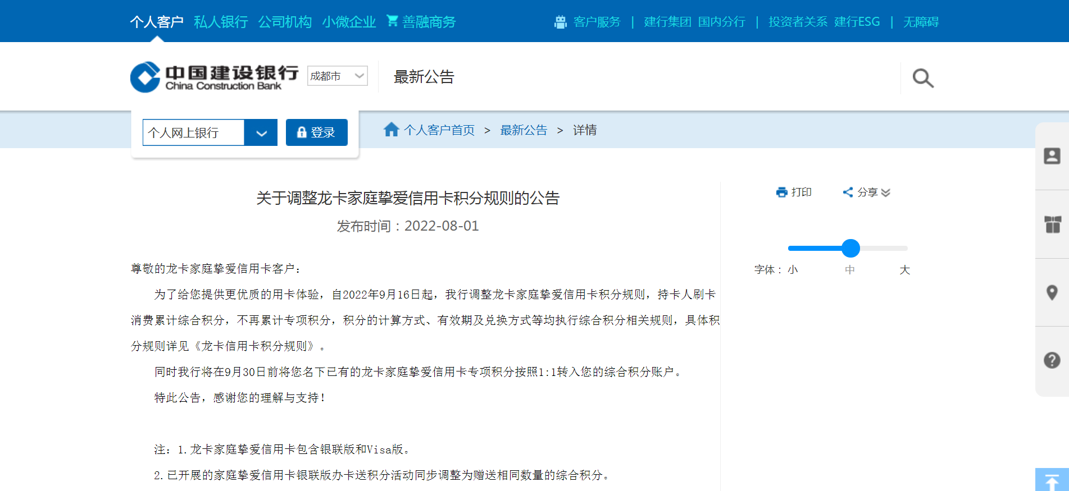Go to 最新公告 breadcrumb link
Screen dimensions: 1069x491
524,130
